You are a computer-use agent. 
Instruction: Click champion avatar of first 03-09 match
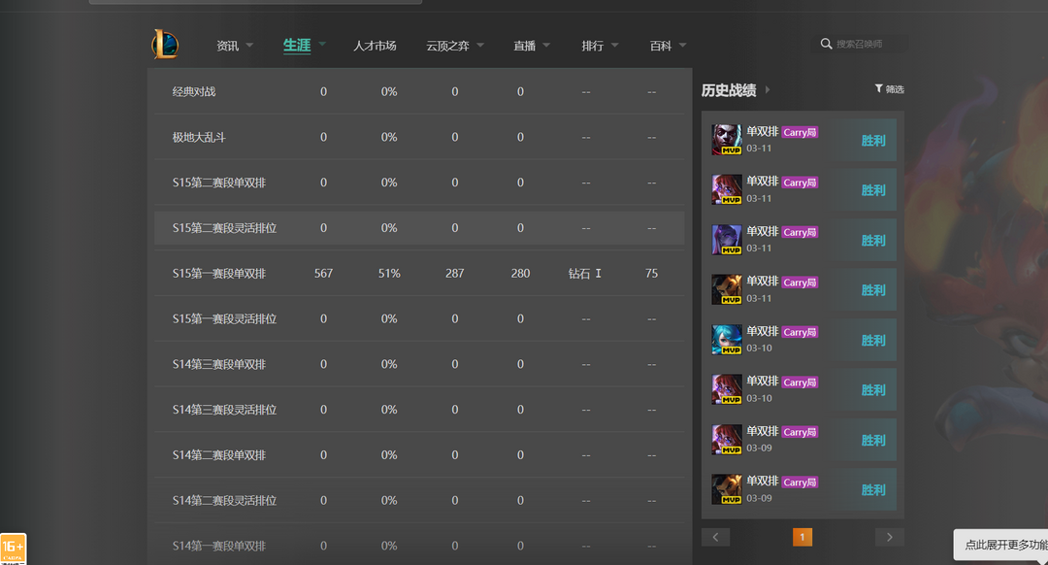(727, 440)
